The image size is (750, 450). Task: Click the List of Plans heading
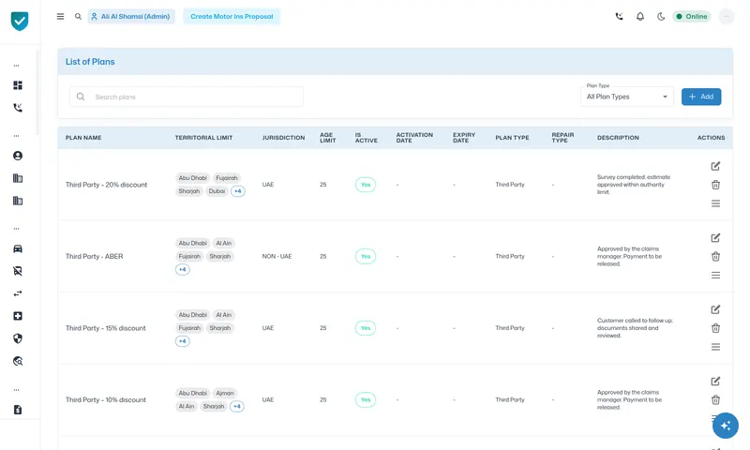pos(90,62)
